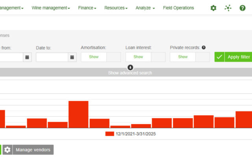
Task: Open the help question mark icon
Action: pos(243,8)
